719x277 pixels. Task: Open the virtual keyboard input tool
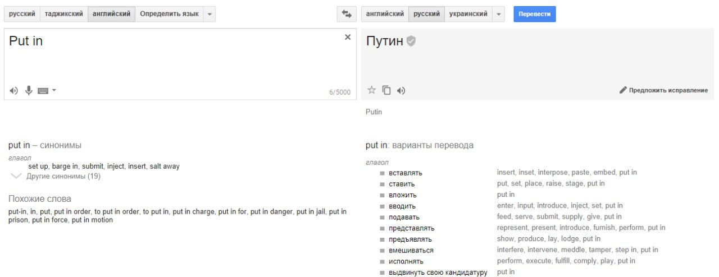click(43, 91)
